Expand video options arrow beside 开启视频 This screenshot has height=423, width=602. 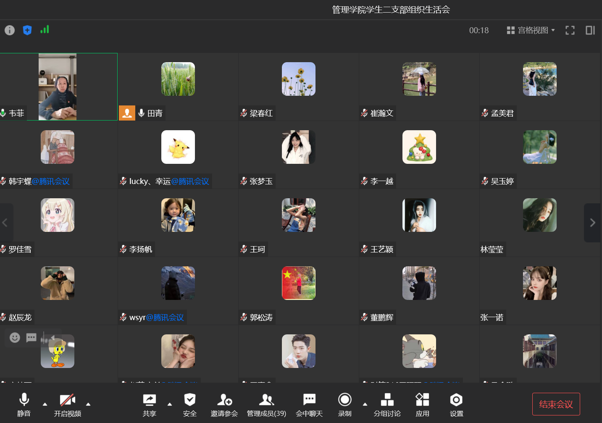click(88, 404)
